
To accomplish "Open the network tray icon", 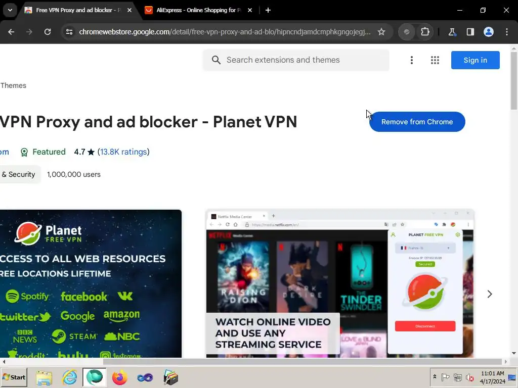I will pos(457,377).
